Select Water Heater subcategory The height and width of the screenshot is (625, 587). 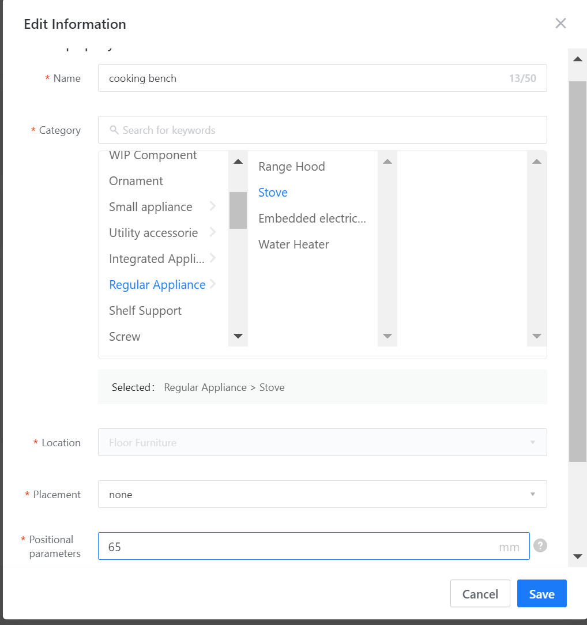(x=293, y=244)
